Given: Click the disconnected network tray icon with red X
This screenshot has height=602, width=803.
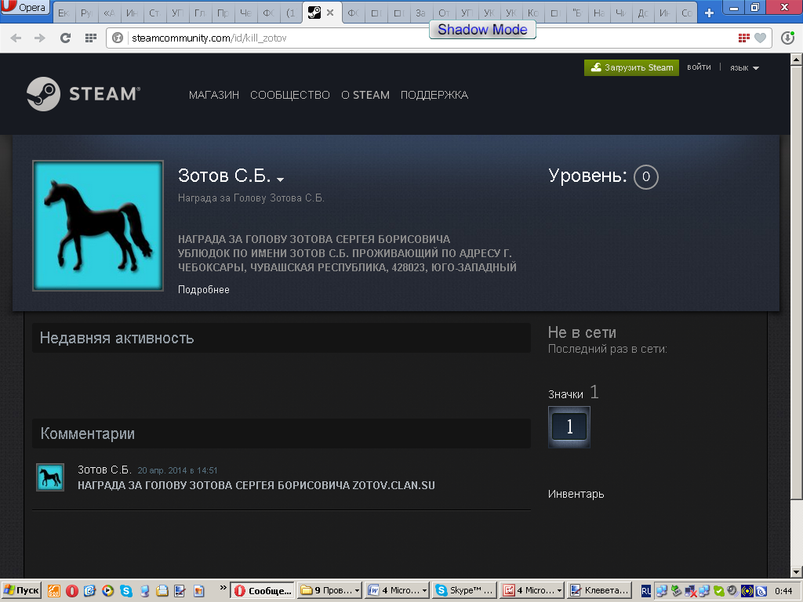Looking at the screenshot, I should [x=690, y=592].
